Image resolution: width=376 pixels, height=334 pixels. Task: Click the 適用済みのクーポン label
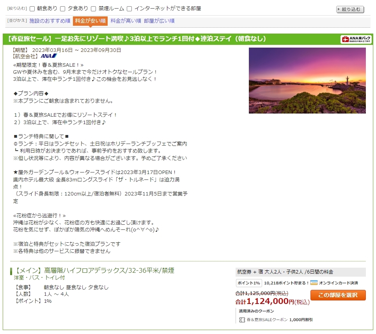(256, 311)
